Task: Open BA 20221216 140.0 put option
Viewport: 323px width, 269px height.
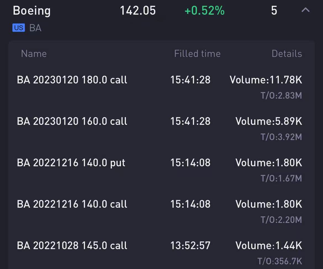Action: 71,163
